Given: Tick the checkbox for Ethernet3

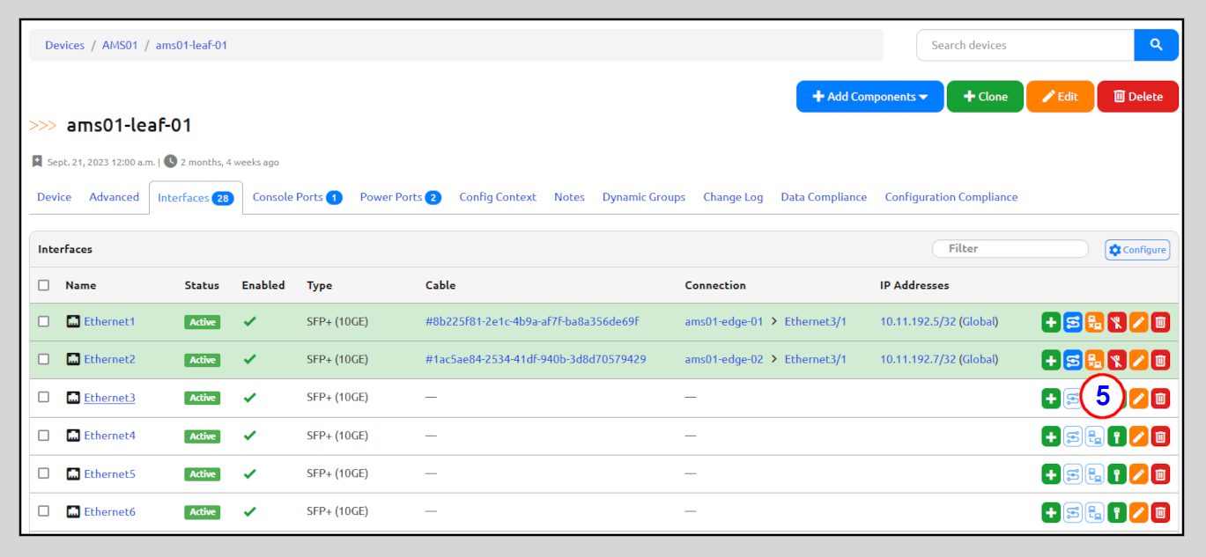Looking at the screenshot, I should tap(43, 398).
